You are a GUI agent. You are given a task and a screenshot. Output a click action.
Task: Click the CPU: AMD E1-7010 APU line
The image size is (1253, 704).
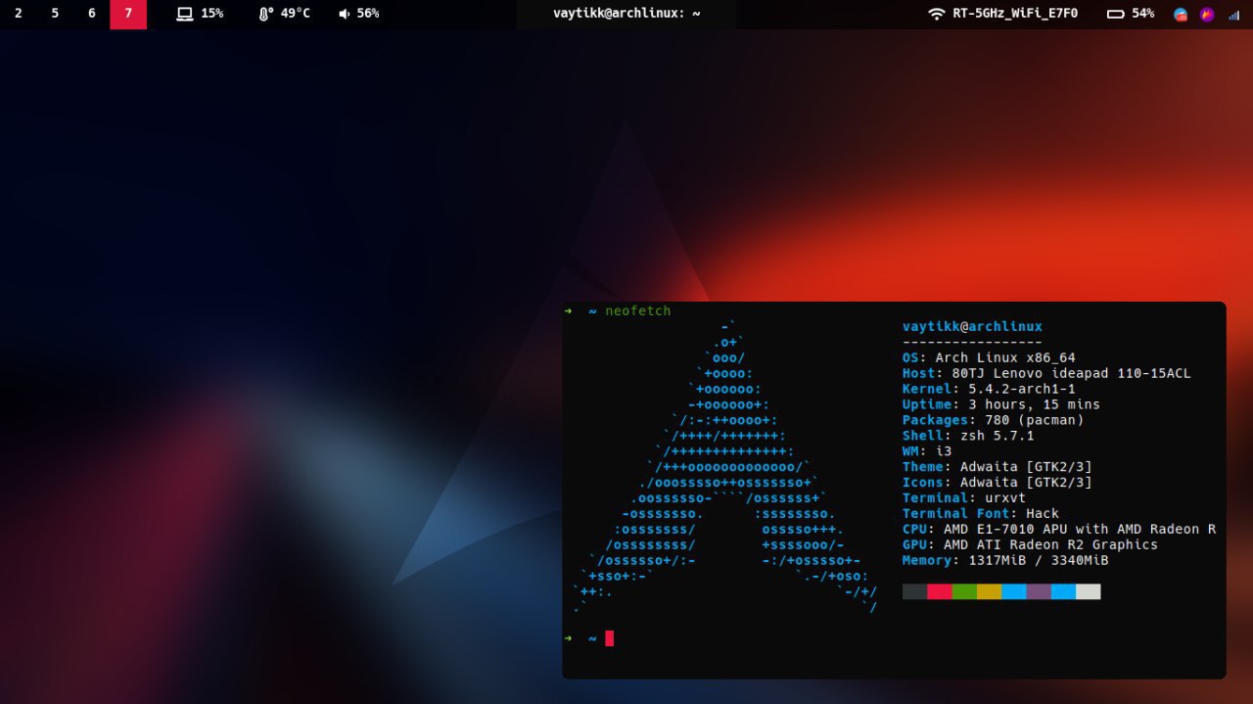click(1059, 530)
